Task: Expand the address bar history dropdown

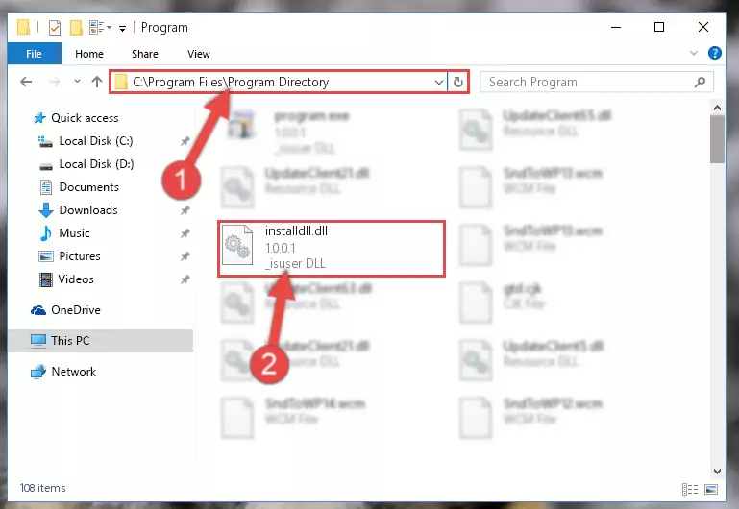Action: 438,83
